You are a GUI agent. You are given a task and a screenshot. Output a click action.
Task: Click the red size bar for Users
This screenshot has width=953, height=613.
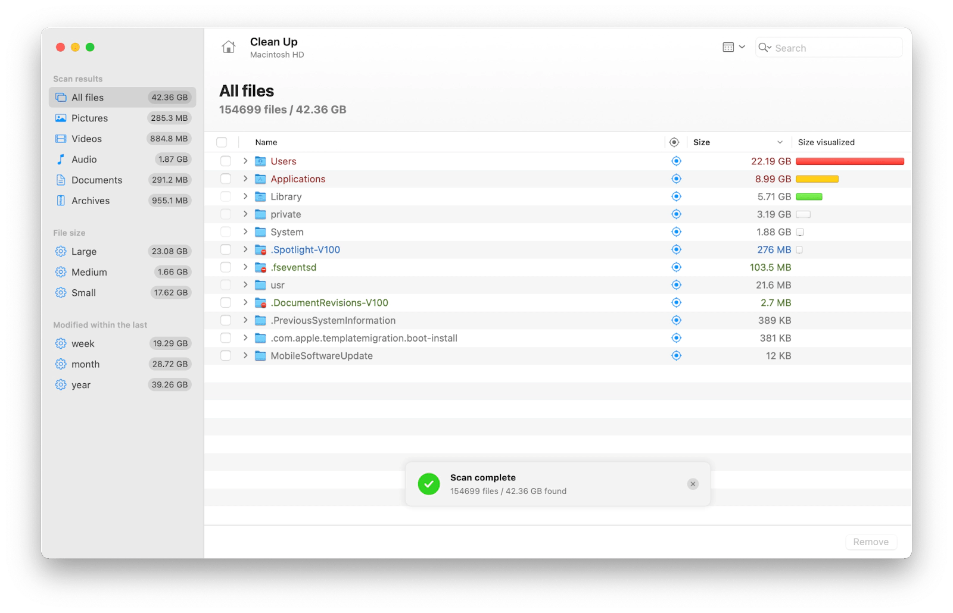(x=849, y=161)
